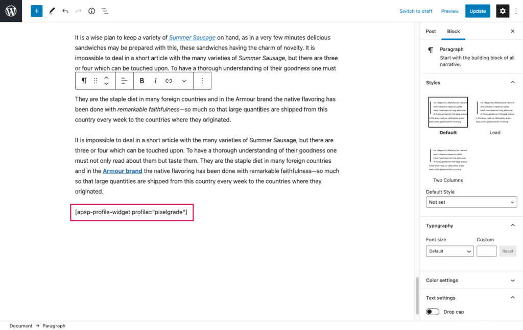Open the block list view icon

[x=105, y=11]
